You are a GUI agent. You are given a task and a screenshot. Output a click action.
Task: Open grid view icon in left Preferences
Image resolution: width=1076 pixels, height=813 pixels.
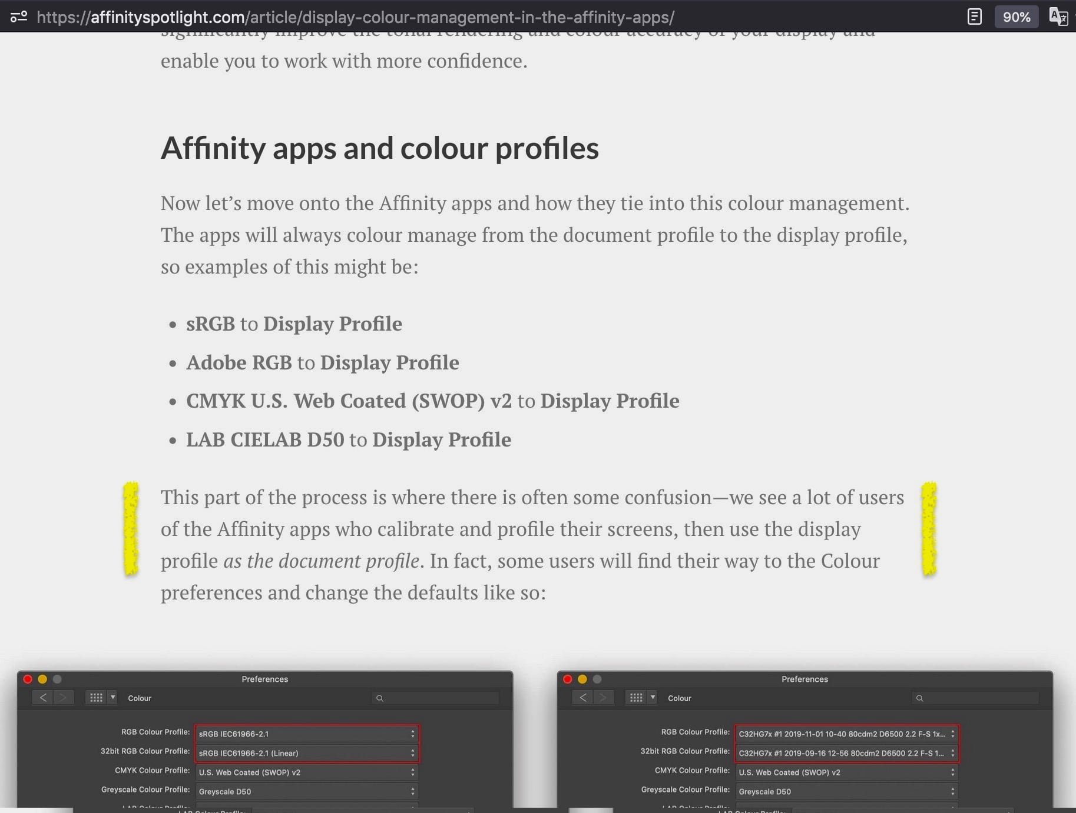pos(96,698)
